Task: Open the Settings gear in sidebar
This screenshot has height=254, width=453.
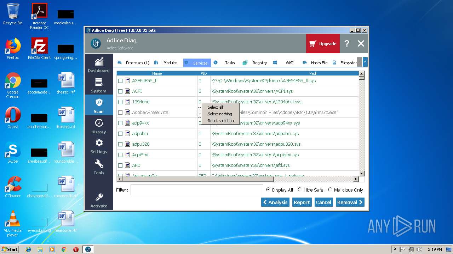Action: pyautogui.click(x=99, y=146)
